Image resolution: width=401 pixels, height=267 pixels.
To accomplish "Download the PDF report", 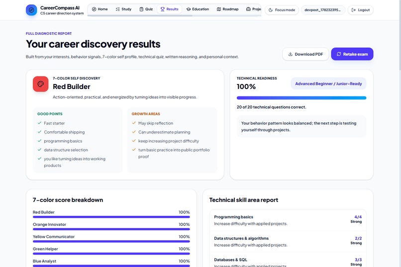I will pyautogui.click(x=305, y=54).
